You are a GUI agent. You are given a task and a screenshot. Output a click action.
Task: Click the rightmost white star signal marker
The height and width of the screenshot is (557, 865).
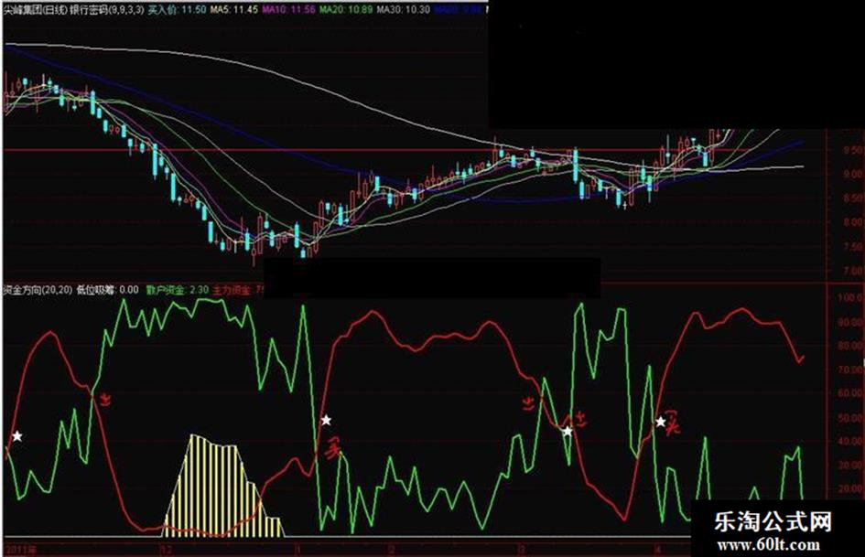point(660,422)
